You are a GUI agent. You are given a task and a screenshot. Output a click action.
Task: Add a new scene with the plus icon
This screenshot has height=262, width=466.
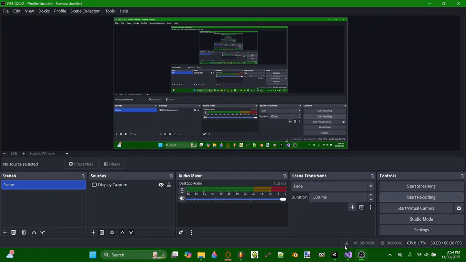click(5, 232)
